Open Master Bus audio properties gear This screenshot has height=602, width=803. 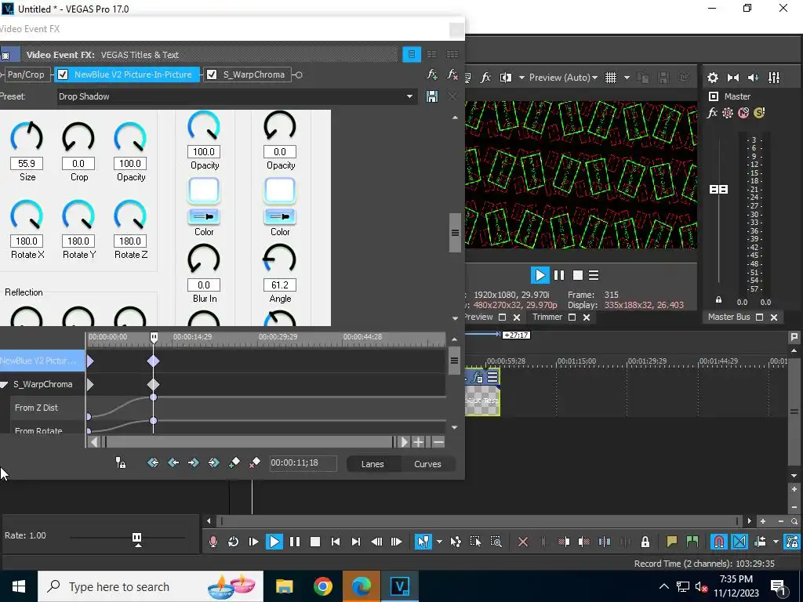pos(712,78)
